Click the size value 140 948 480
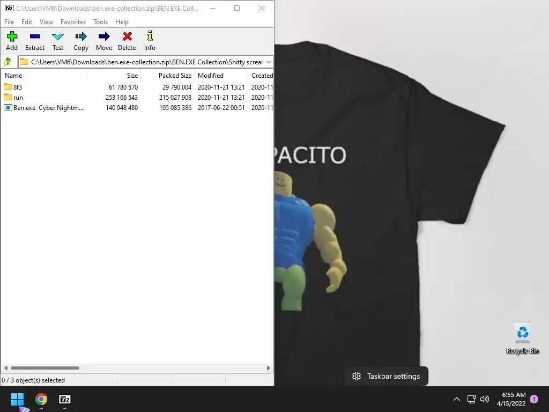The width and height of the screenshot is (549, 412). click(x=122, y=107)
